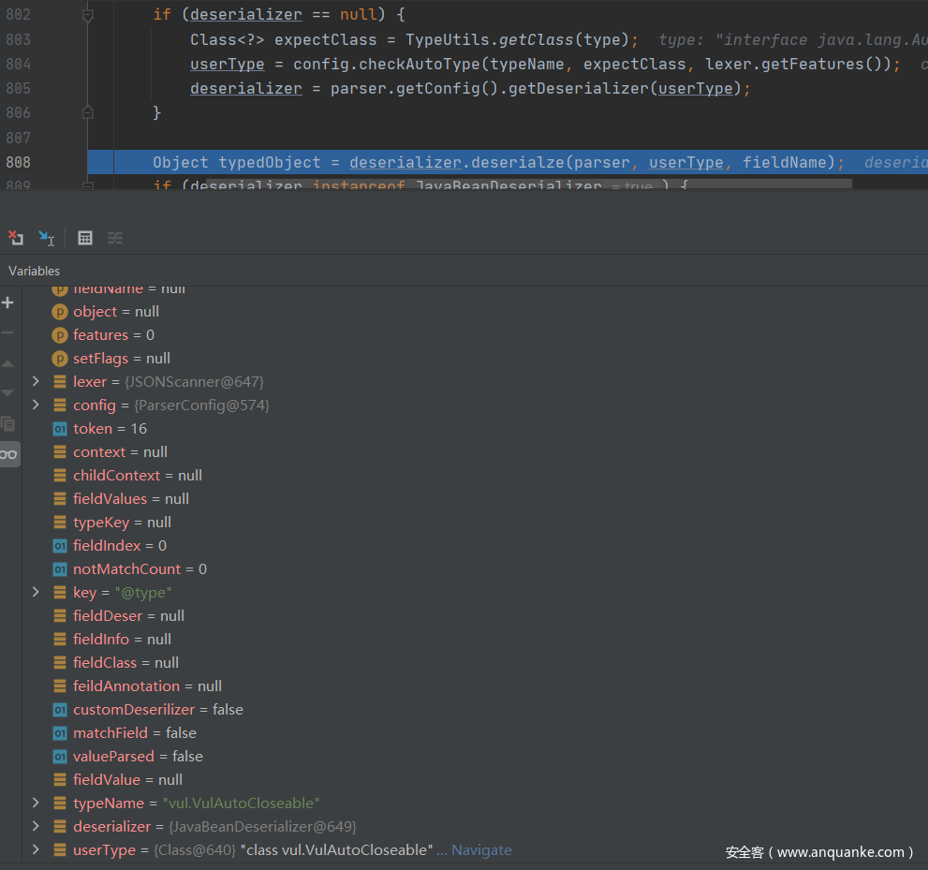This screenshot has height=870, width=928.
Task: Expand the typeName variable node
Action: 36,804
